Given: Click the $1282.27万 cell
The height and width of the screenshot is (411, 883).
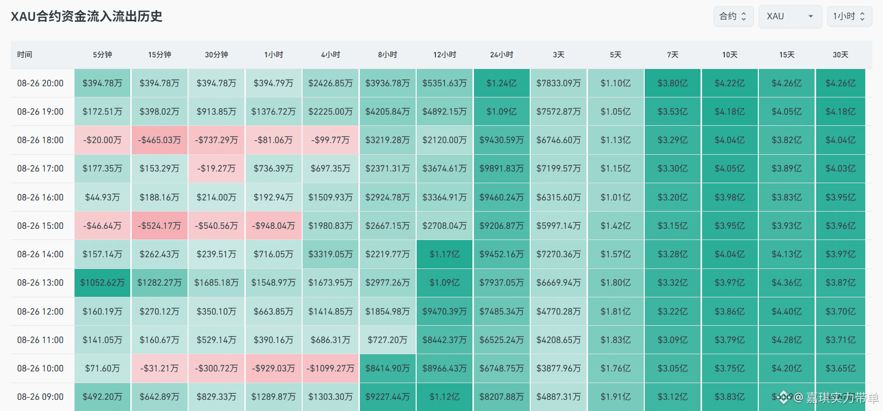Looking at the screenshot, I should coord(159,283).
